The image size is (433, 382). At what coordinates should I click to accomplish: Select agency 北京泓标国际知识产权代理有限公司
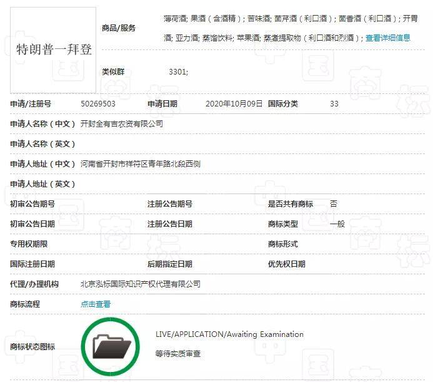point(141,284)
